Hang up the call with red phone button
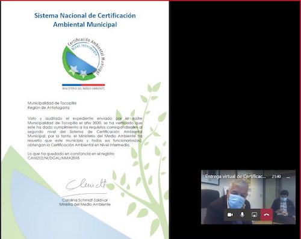Viewport: 301px width, 239px height. coord(267,215)
